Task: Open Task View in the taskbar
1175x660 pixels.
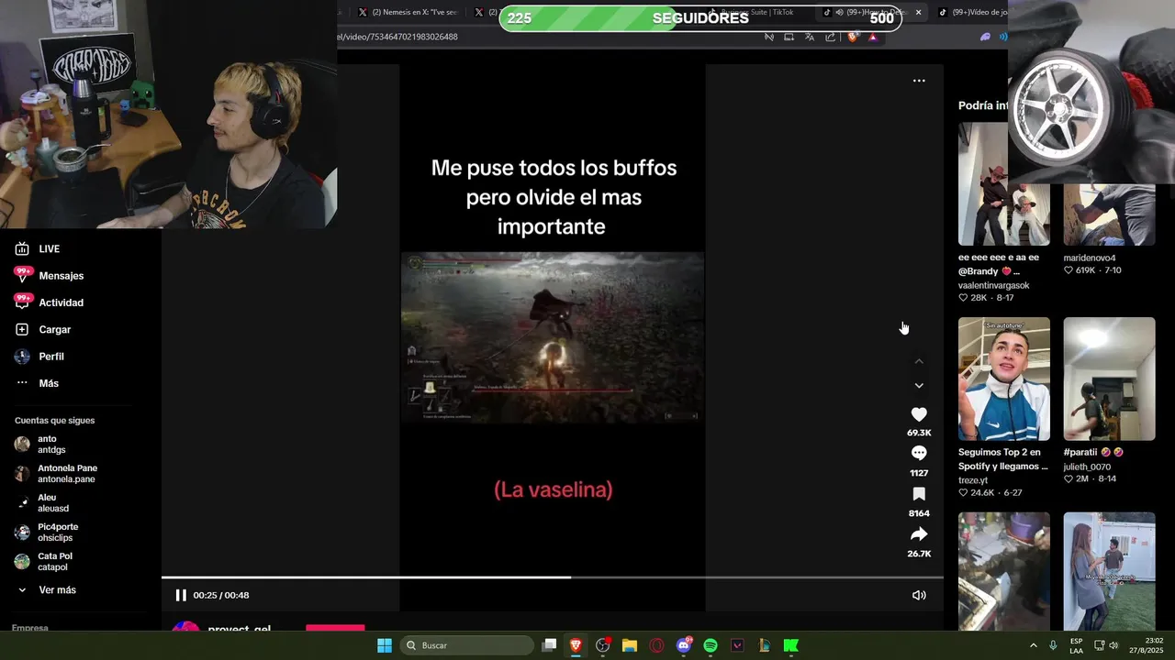Action: [549, 645]
